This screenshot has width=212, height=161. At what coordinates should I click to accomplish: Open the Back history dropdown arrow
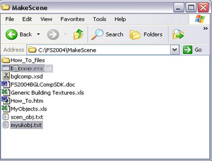tap(38, 34)
